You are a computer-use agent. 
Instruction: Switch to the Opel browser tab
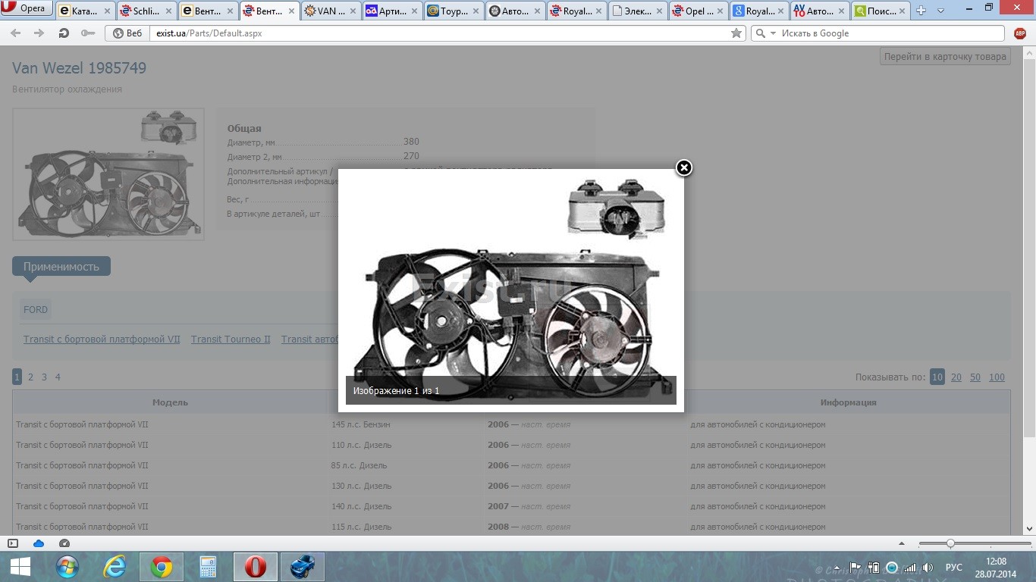692,11
